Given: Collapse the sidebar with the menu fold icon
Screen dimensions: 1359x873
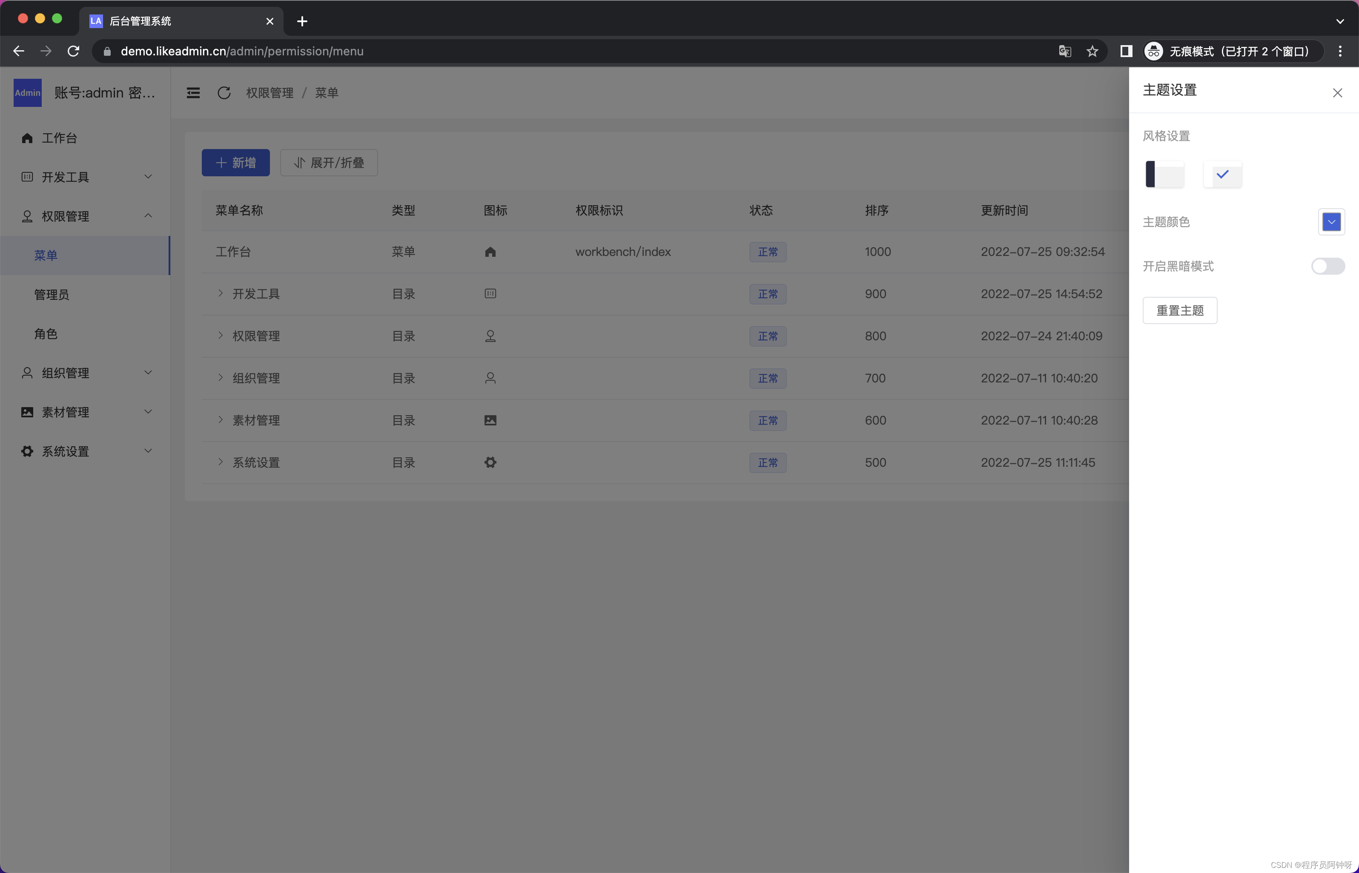Looking at the screenshot, I should click(193, 93).
